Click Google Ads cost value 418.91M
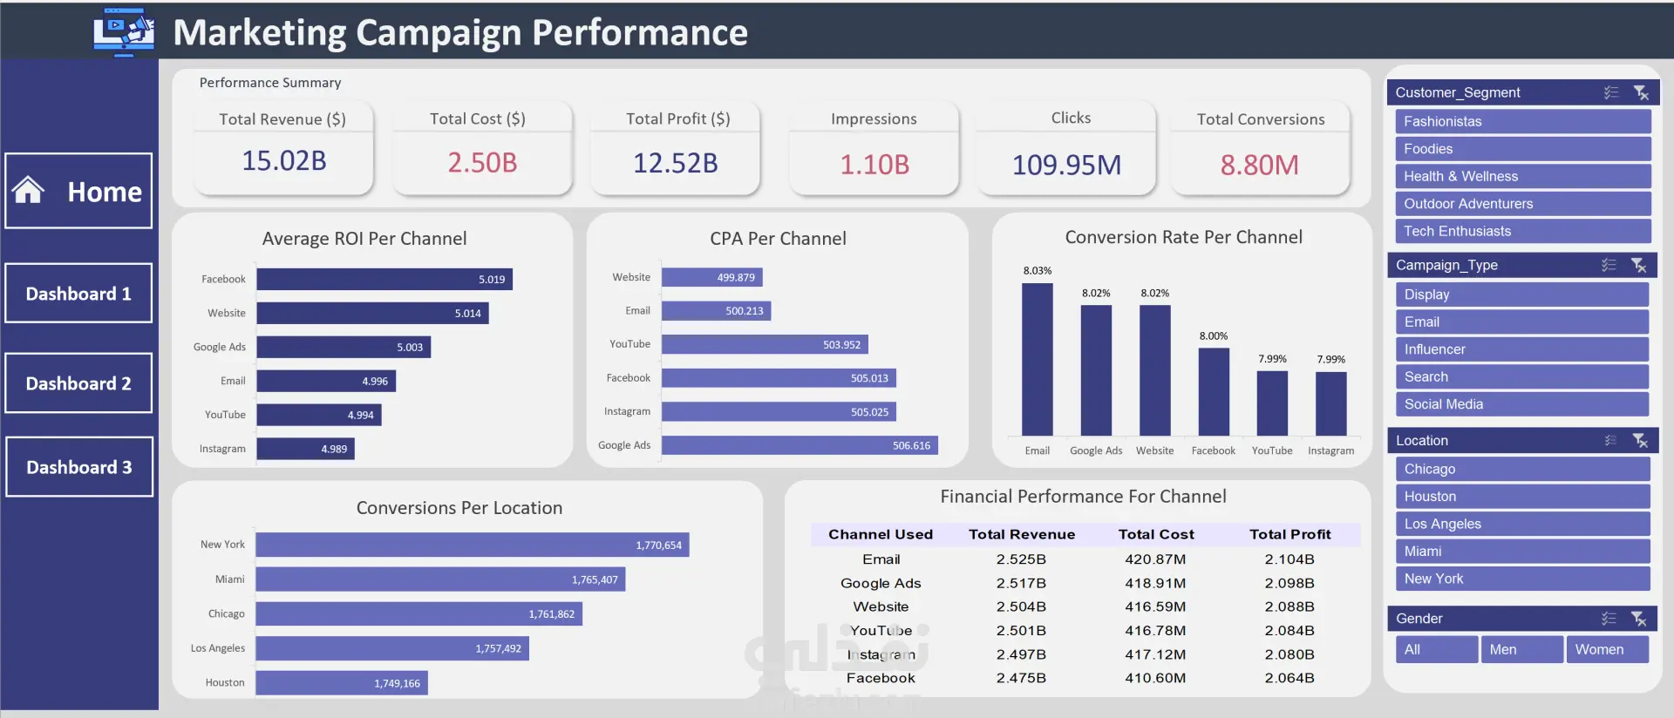1674x718 pixels. [1155, 583]
